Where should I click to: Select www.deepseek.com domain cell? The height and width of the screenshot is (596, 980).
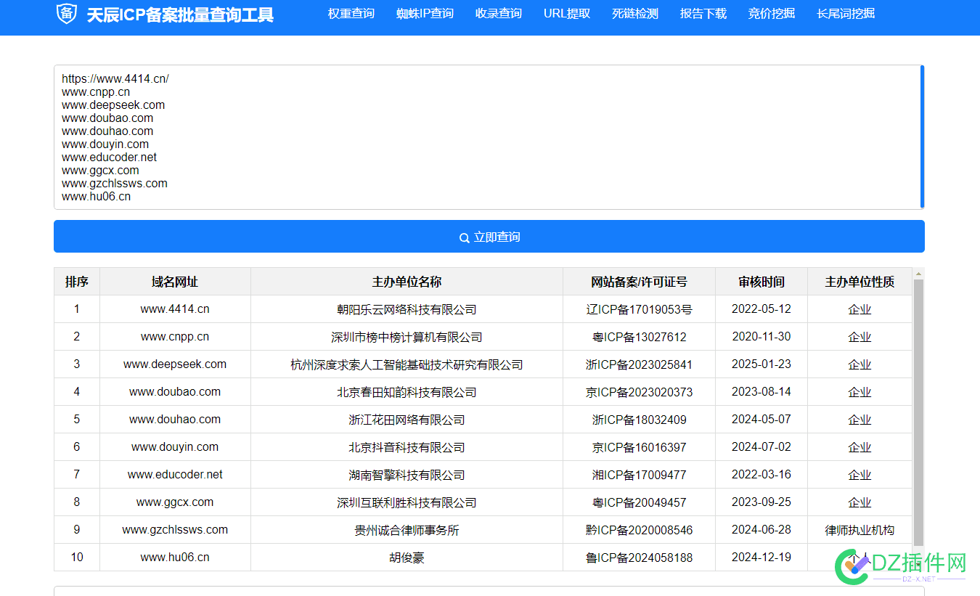pos(175,364)
